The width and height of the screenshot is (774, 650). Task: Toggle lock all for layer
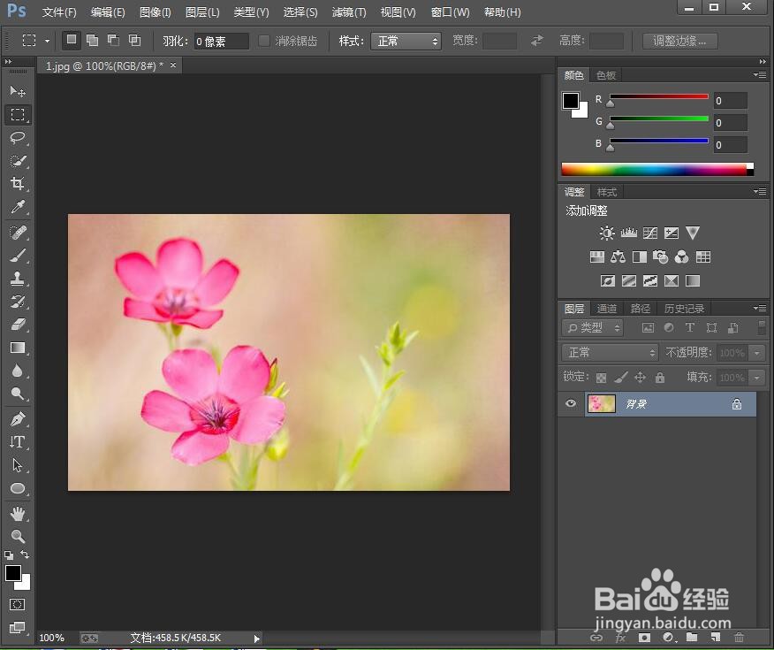pyautogui.click(x=659, y=378)
